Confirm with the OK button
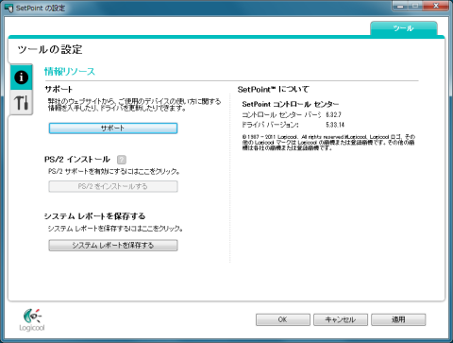The height and width of the screenshot is (343, 453). [282, 319]
